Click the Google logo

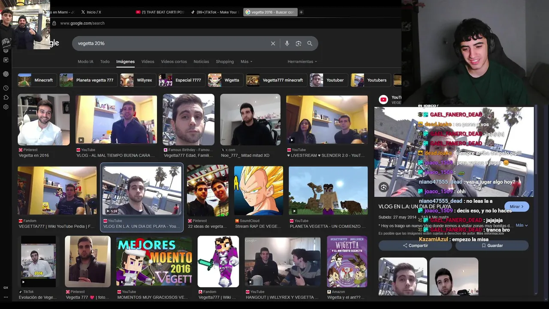pyautogui.click(x=54, y=43)
